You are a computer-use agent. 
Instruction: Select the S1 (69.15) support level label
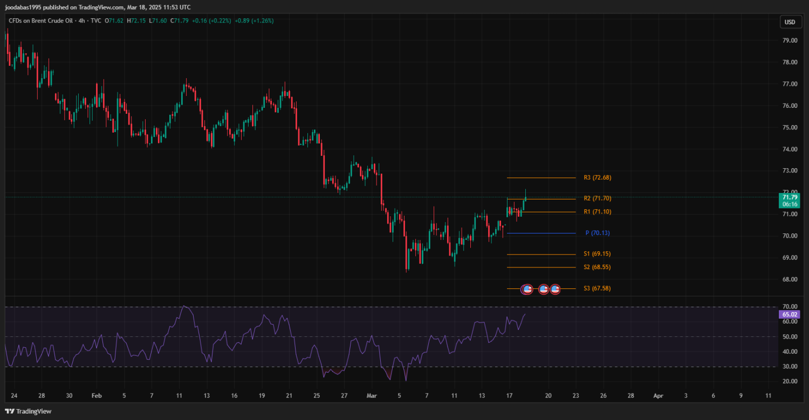point(597,254)
